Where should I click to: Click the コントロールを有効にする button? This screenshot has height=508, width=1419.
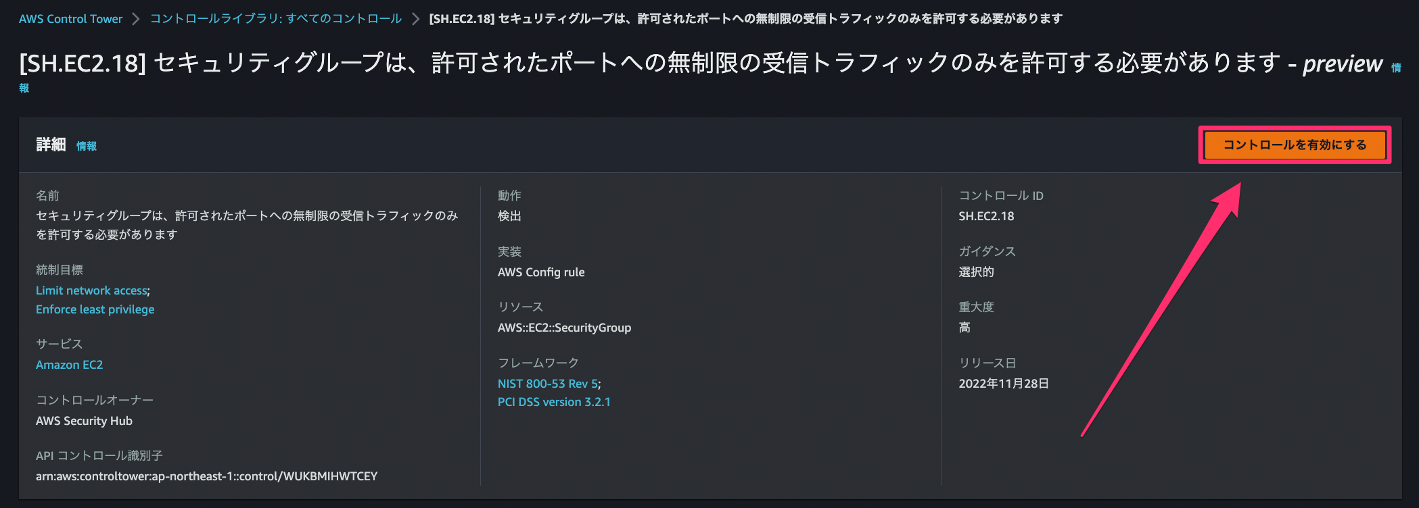coord(1295,145)
